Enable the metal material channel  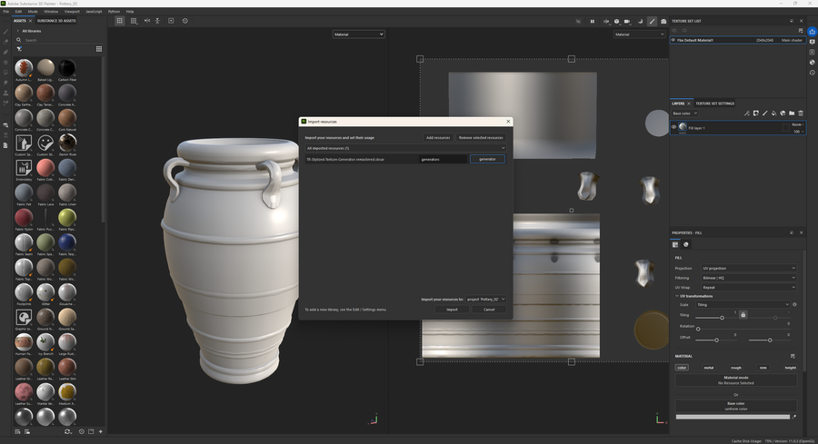[x=709, y=368]
